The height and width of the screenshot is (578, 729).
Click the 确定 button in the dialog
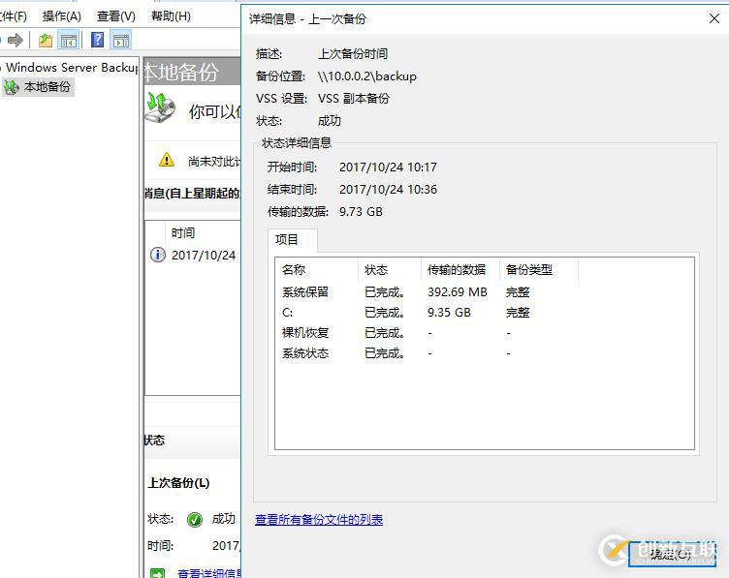point(672,554)
